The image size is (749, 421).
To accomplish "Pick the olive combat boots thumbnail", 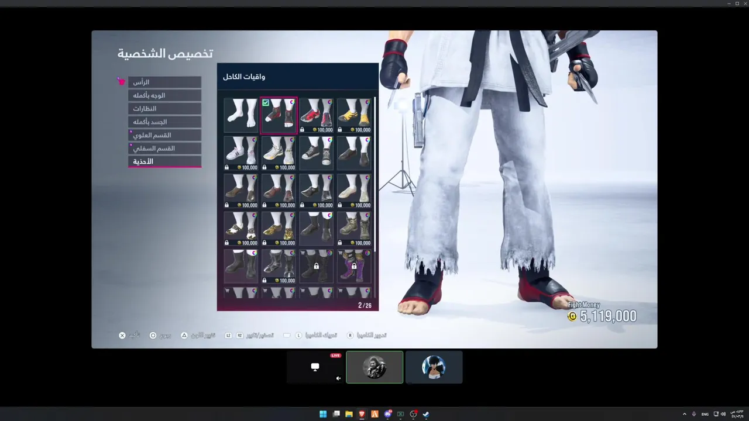I will [354, 229].
